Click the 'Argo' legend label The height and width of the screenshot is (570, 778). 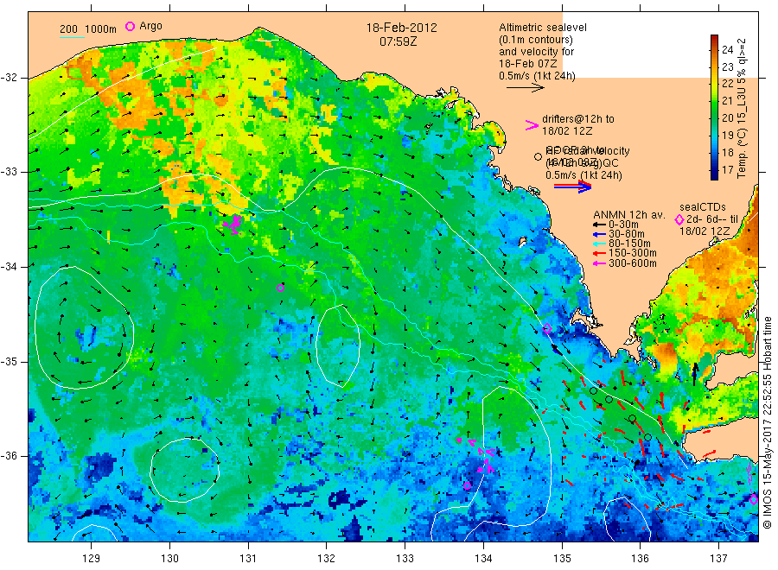(x=150, y=26)
